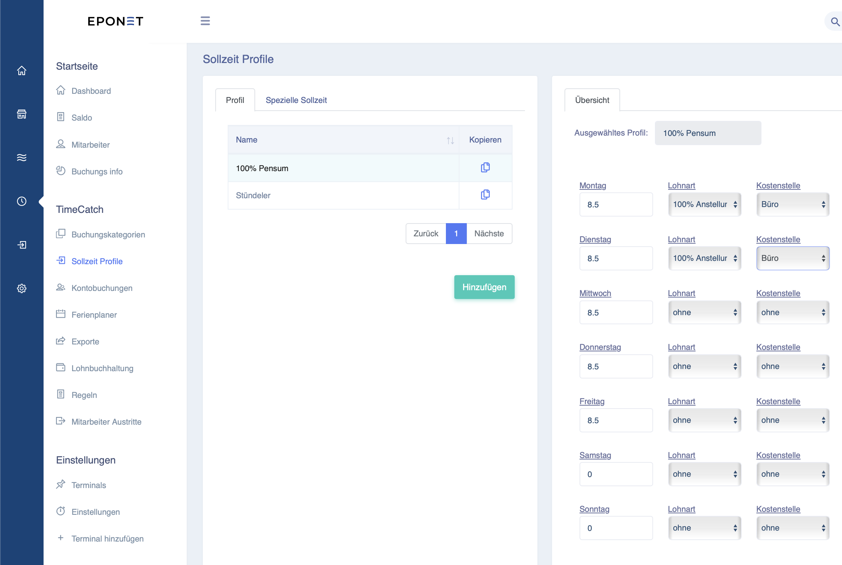Click the home icon in the dark sidebar
Image resolution: width=842 pixels, height=565 pixels.
point(22,70)
